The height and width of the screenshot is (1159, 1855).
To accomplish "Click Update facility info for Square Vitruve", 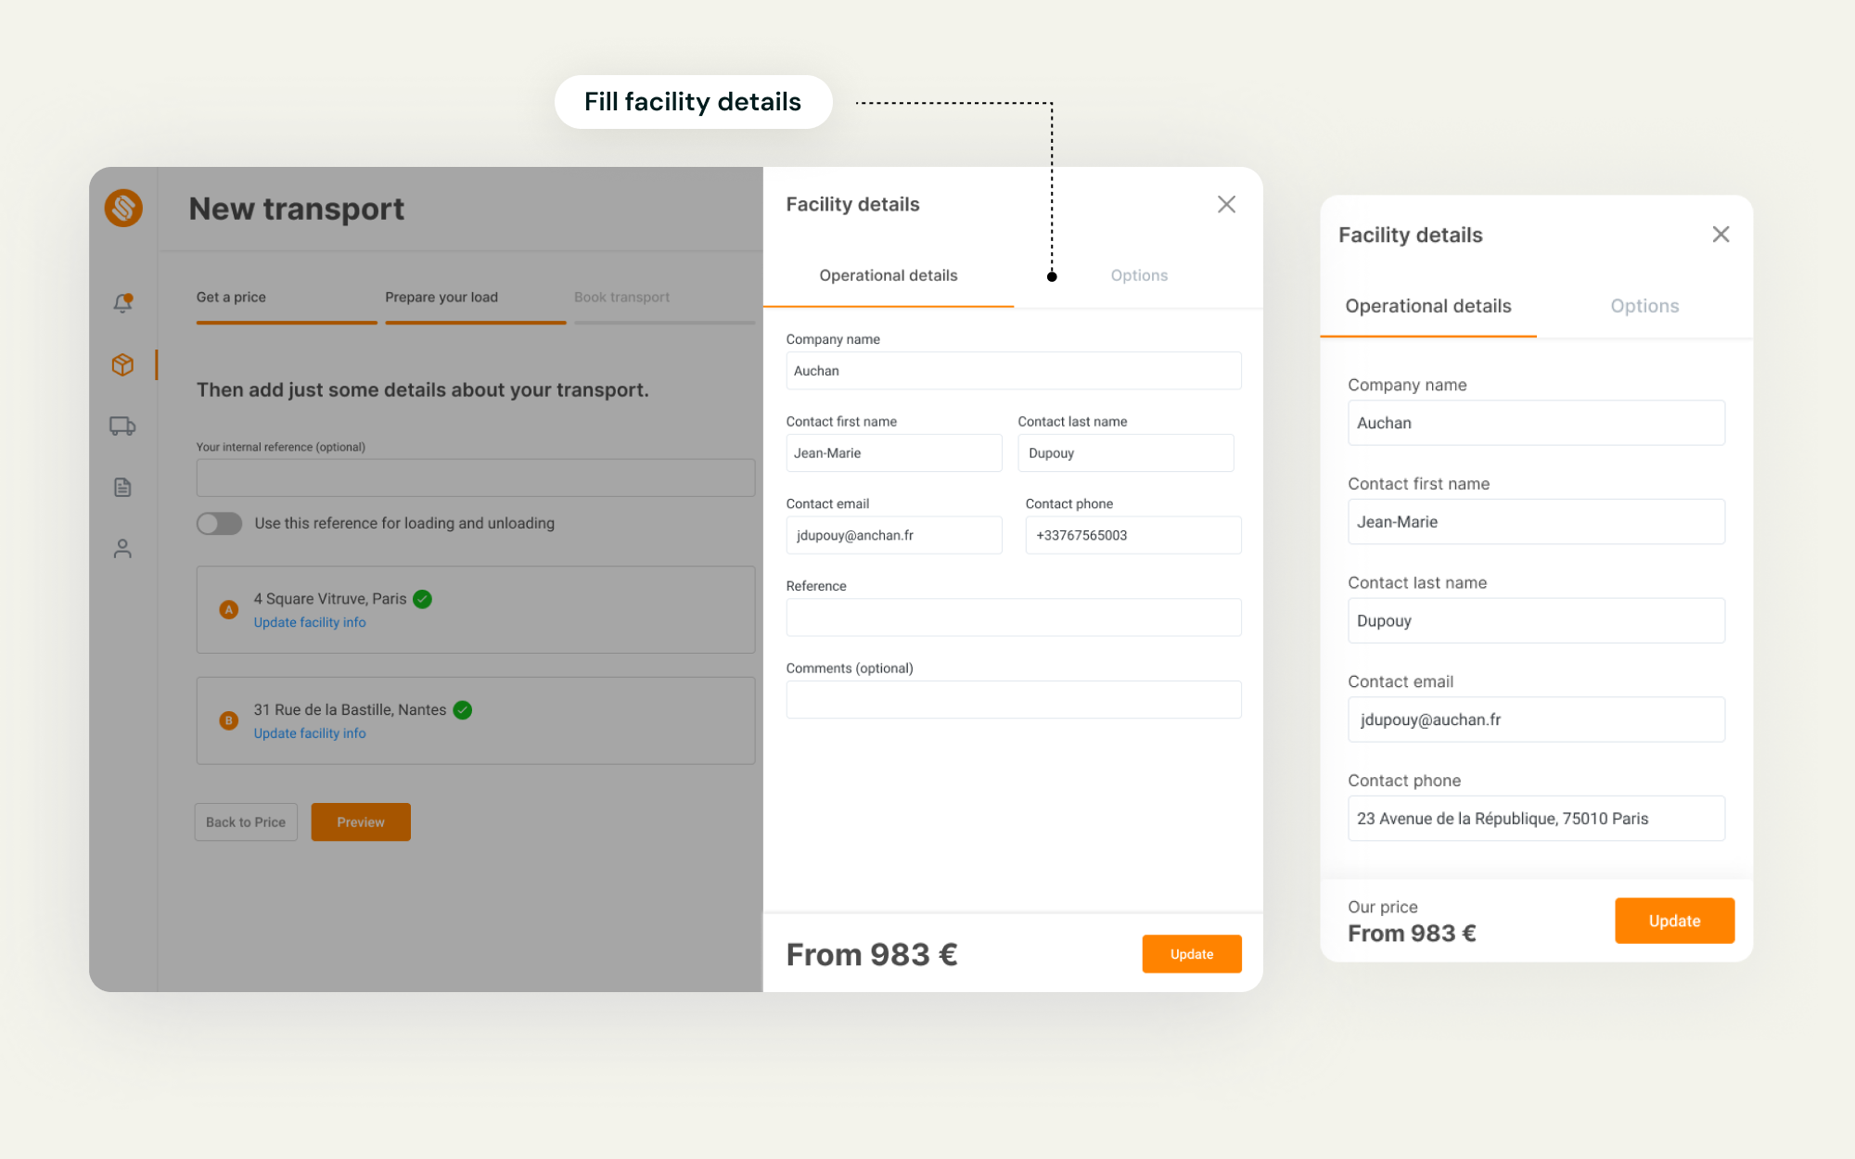I will click(x=310, y=622).
